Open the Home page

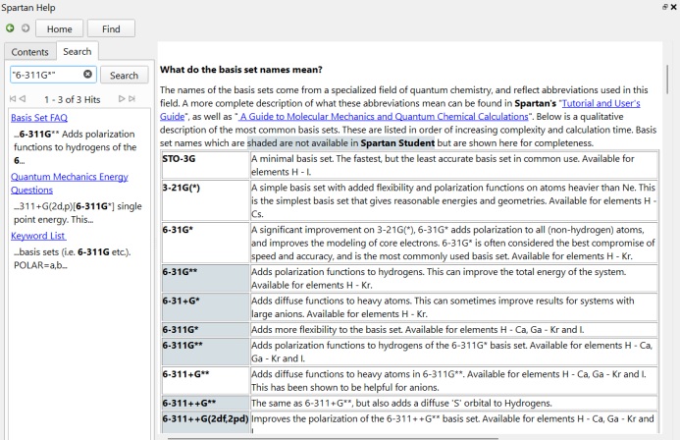tap(60, 28)
